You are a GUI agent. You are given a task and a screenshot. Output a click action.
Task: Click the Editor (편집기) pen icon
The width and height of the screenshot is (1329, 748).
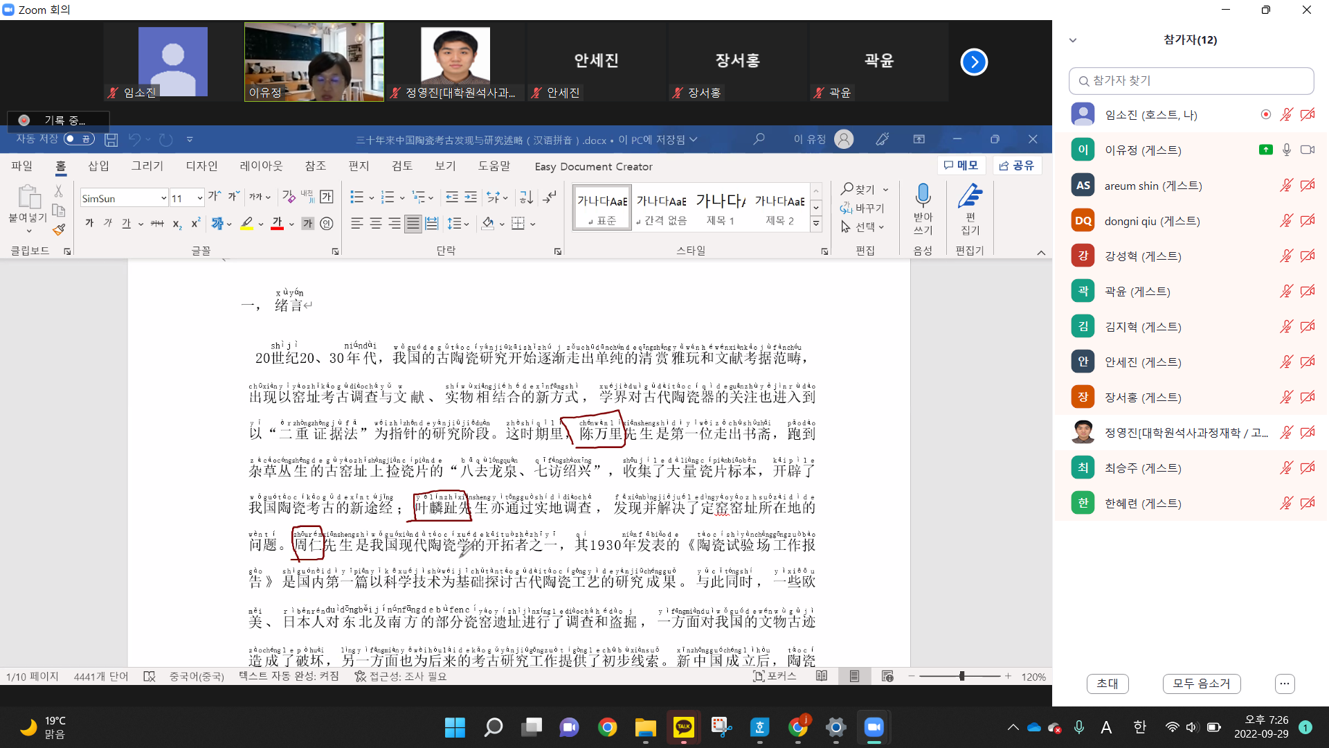970,208
